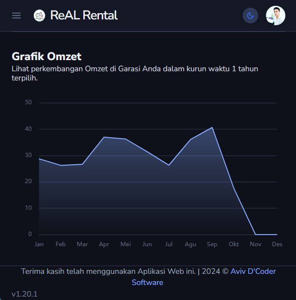Viewport: 296px width, 300px height.
Task: Select the Desember end point on the chart line
Action: tap(277, 235)
